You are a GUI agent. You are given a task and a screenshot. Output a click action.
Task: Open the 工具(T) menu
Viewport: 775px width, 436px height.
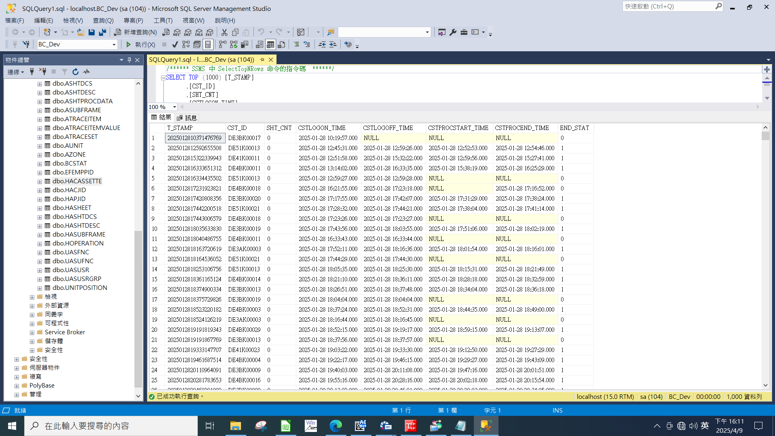coord(163,20)
